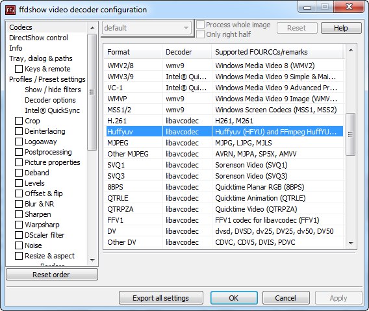Open the default preset dropdown

(x=147, y=28)
